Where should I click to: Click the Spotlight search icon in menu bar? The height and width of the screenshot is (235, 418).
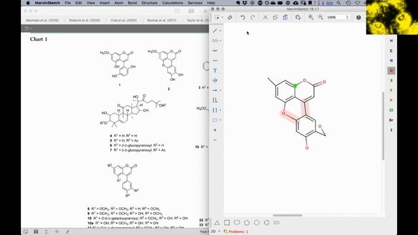(x=338, y=3)
